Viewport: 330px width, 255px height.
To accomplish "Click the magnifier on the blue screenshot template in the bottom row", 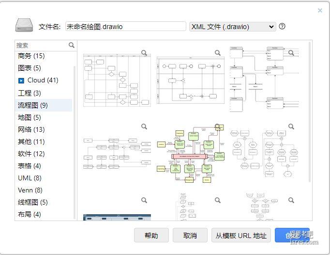I will (x=144, y=200).
